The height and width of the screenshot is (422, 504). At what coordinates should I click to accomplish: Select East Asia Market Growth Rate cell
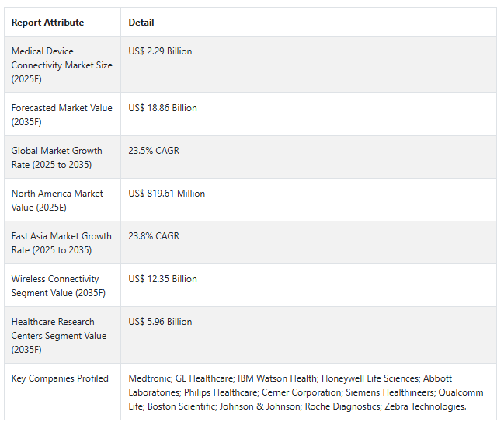click(61, 243)
